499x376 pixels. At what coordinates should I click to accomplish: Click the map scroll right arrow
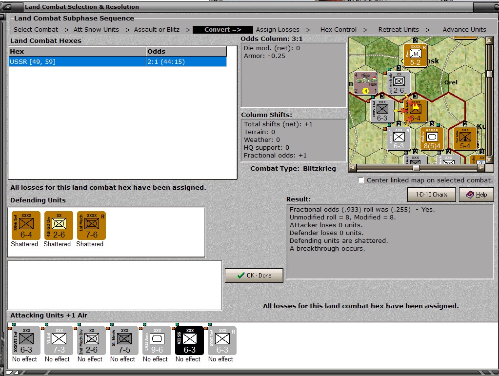tap(481, 168)
